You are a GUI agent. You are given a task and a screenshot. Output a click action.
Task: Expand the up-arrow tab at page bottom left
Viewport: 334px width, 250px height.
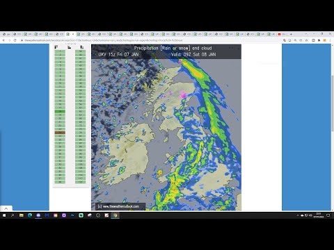pyautogui.click(x=6, y=208)
